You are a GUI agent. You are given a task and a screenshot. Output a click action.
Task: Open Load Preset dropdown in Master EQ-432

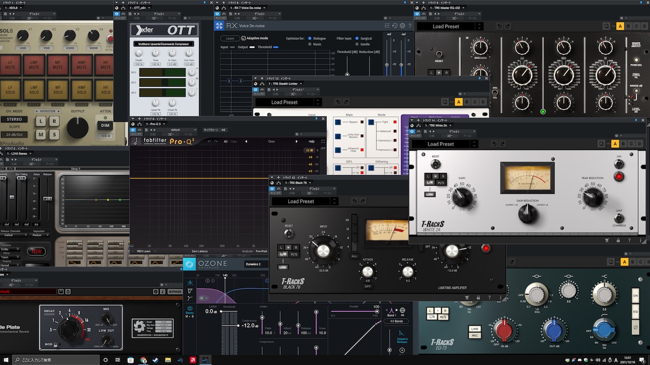[450, 26]
